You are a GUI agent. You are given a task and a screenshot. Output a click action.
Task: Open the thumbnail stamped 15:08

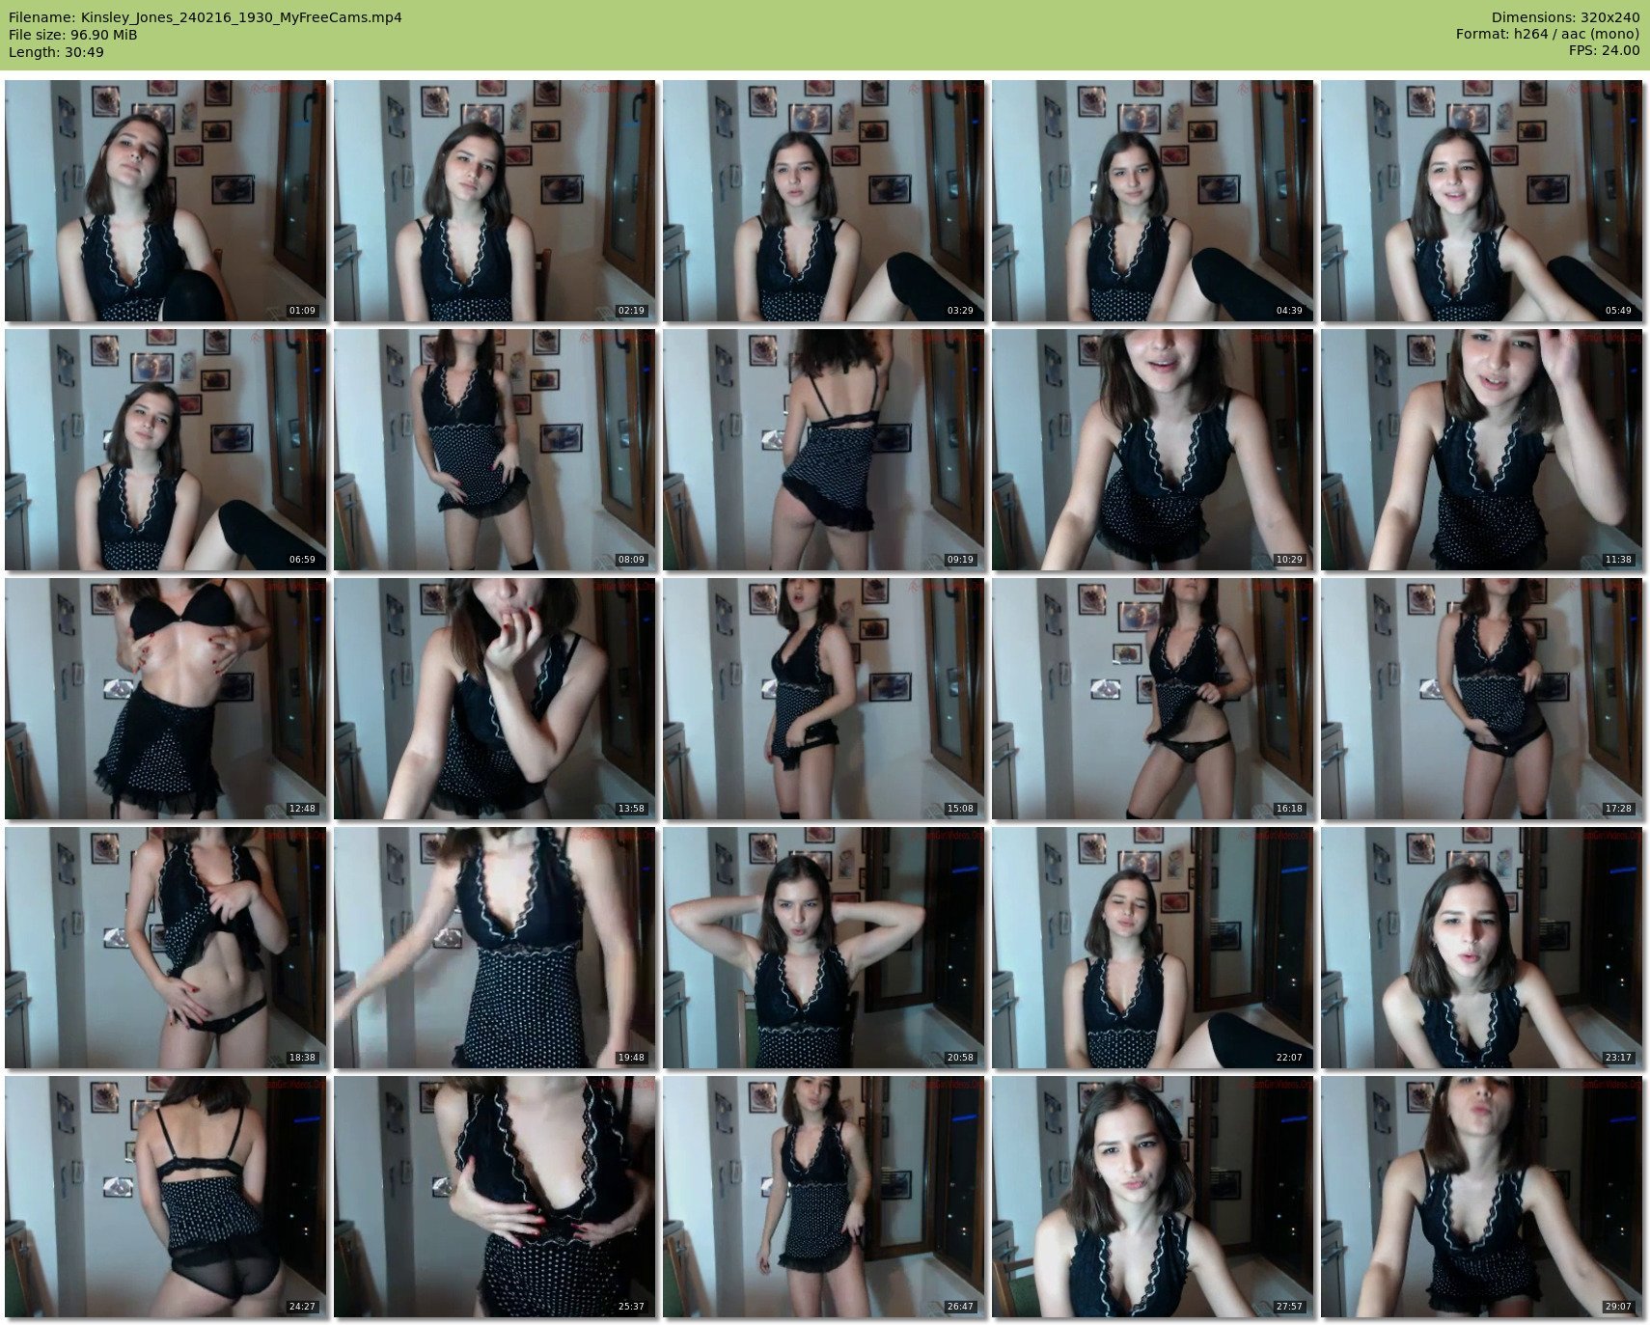(x=824, y=699)
